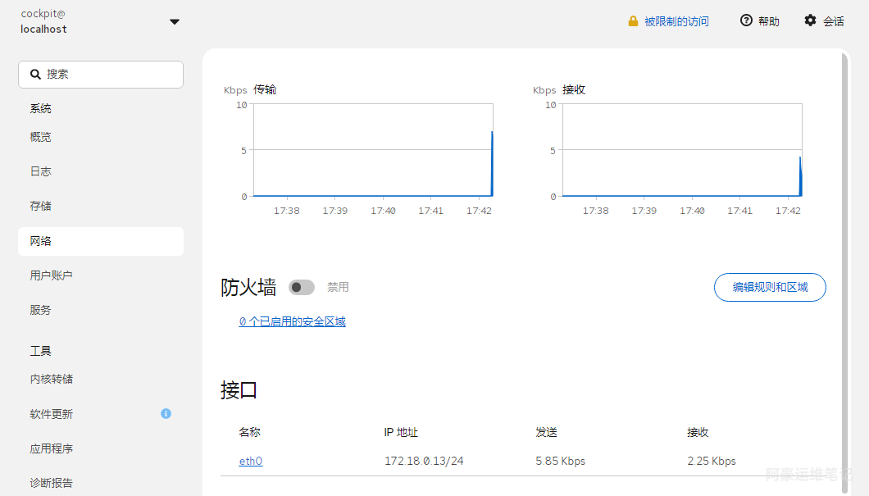
Task: Click the 系统 sidebar section heading
Action: click(x=40, y=108)
